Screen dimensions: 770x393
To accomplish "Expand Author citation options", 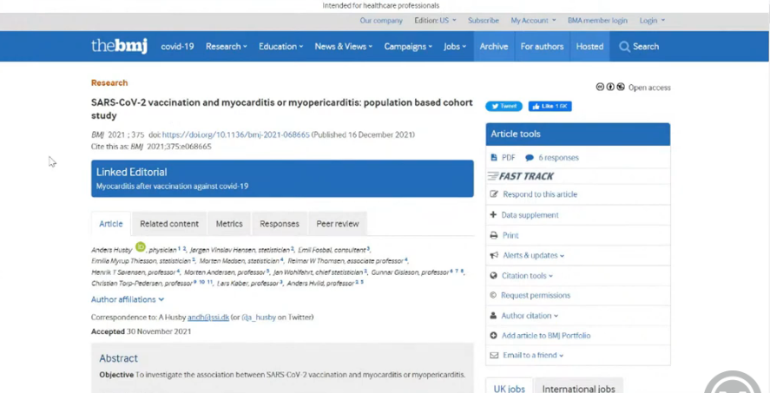I will [530, 316].
